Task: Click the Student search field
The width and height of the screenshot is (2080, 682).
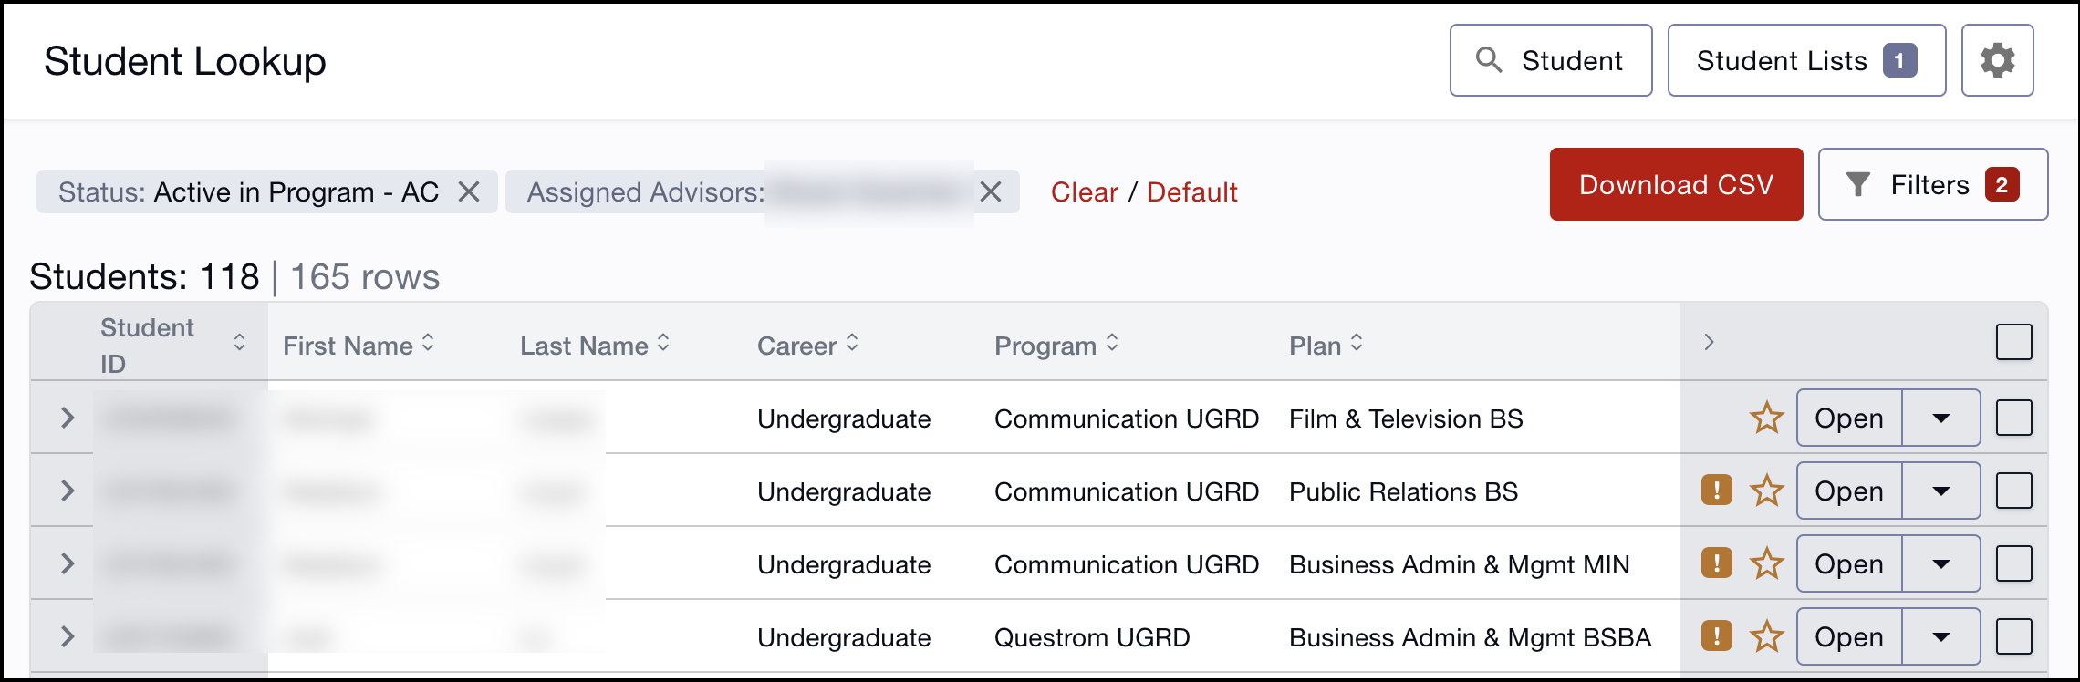Action: (x=1550, y=60)
